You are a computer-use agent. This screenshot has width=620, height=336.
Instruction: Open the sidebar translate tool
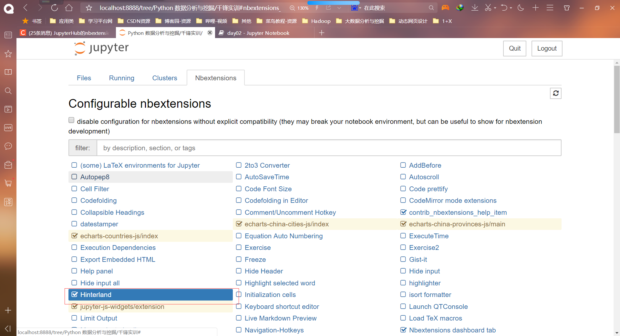click(8, 202)
